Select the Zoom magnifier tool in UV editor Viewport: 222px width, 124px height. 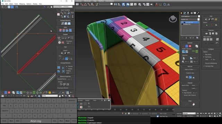coord(63,96)
